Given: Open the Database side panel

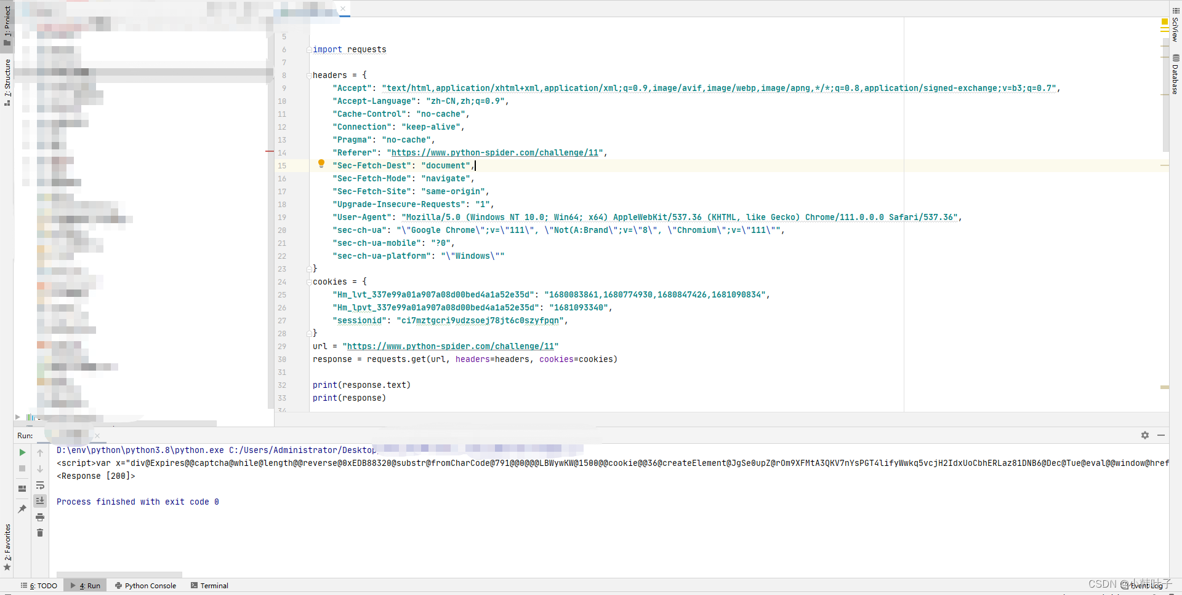Looking at the screenshot, I should pyautogui.click(x=1175, y=74).
